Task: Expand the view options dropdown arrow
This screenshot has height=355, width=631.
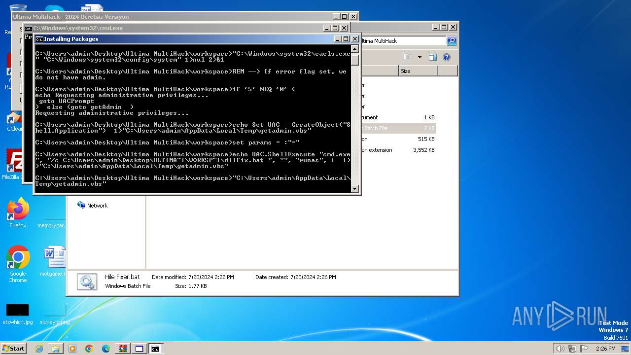Action: pos(420,57)
